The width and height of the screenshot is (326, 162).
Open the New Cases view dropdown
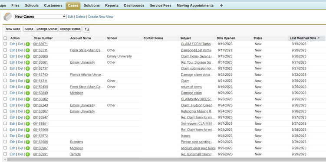point(40,16)
